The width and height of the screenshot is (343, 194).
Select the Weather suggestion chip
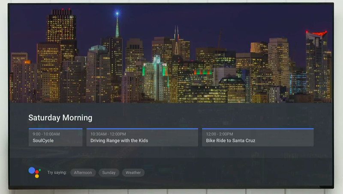point(133,173)
